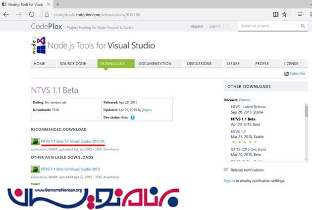312x210 pixels.
Task: Go to the DISCUSSIONS tab
Action: (x=204, y=64)
